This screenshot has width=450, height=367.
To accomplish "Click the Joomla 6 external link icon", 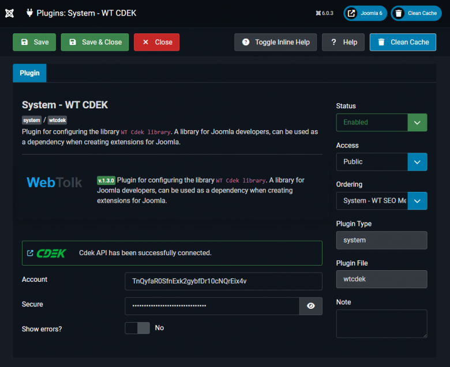I will 351,13.
